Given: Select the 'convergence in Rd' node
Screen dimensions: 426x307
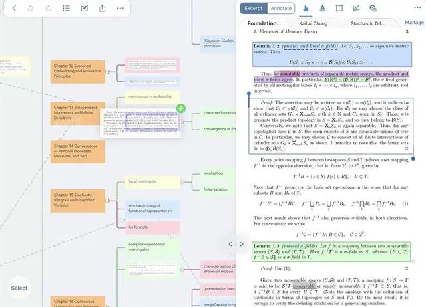Looking at the screenshot, I should pos(218,129).
